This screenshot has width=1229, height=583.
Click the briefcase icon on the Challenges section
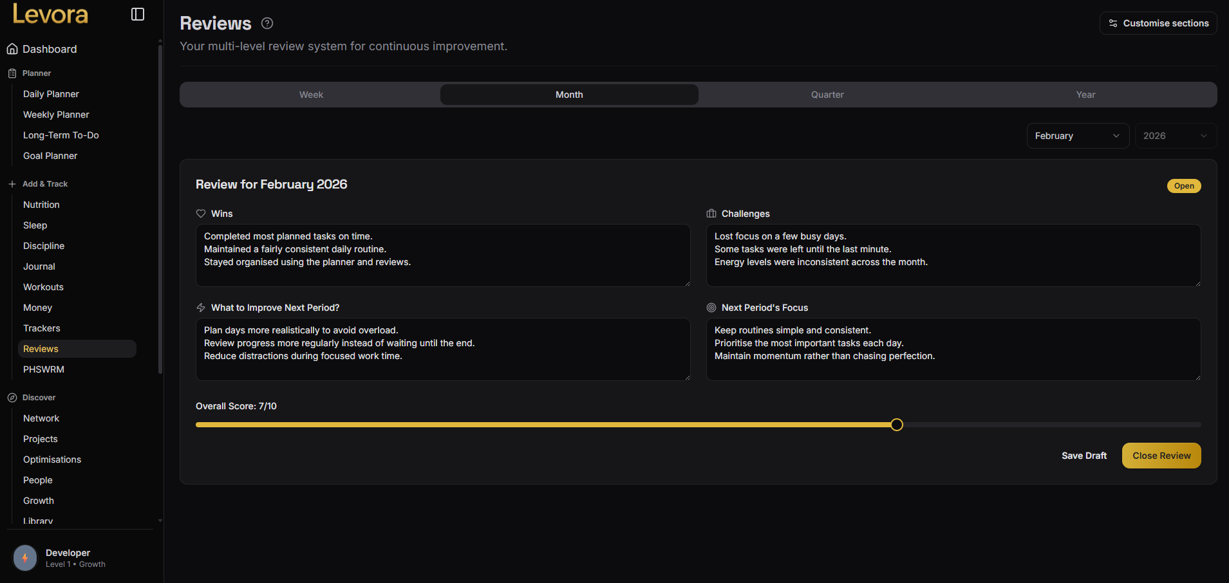pos(711,213)
